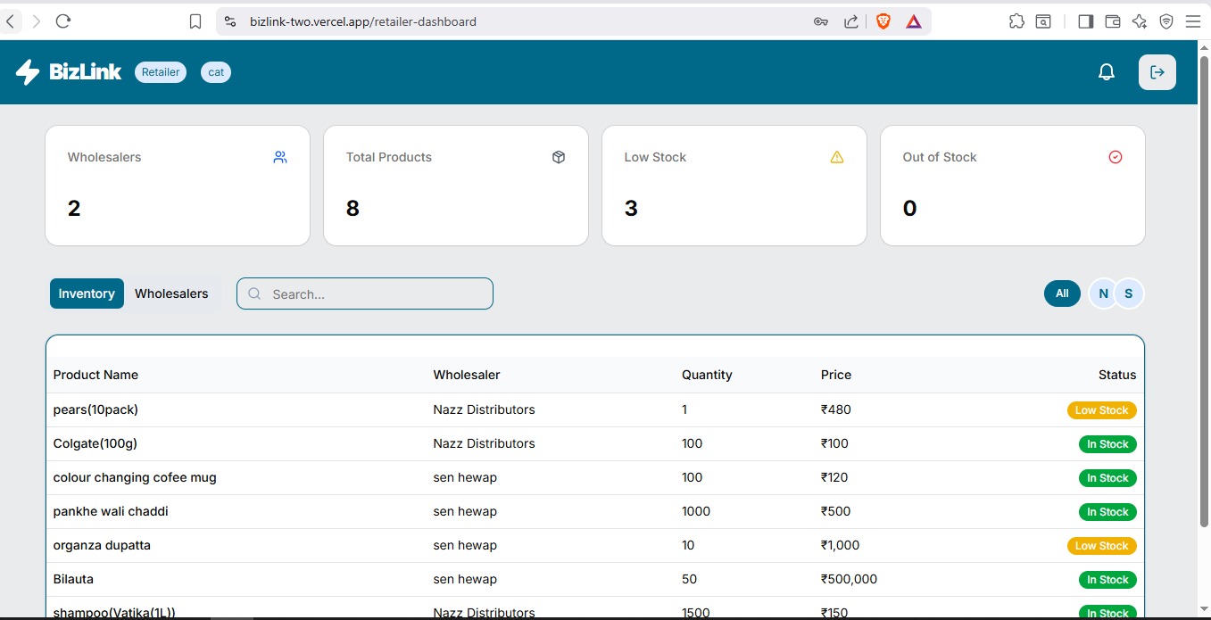The image size is (1211, 620).
Task: Open browser hamburger menu
Action: (1193, 21)
